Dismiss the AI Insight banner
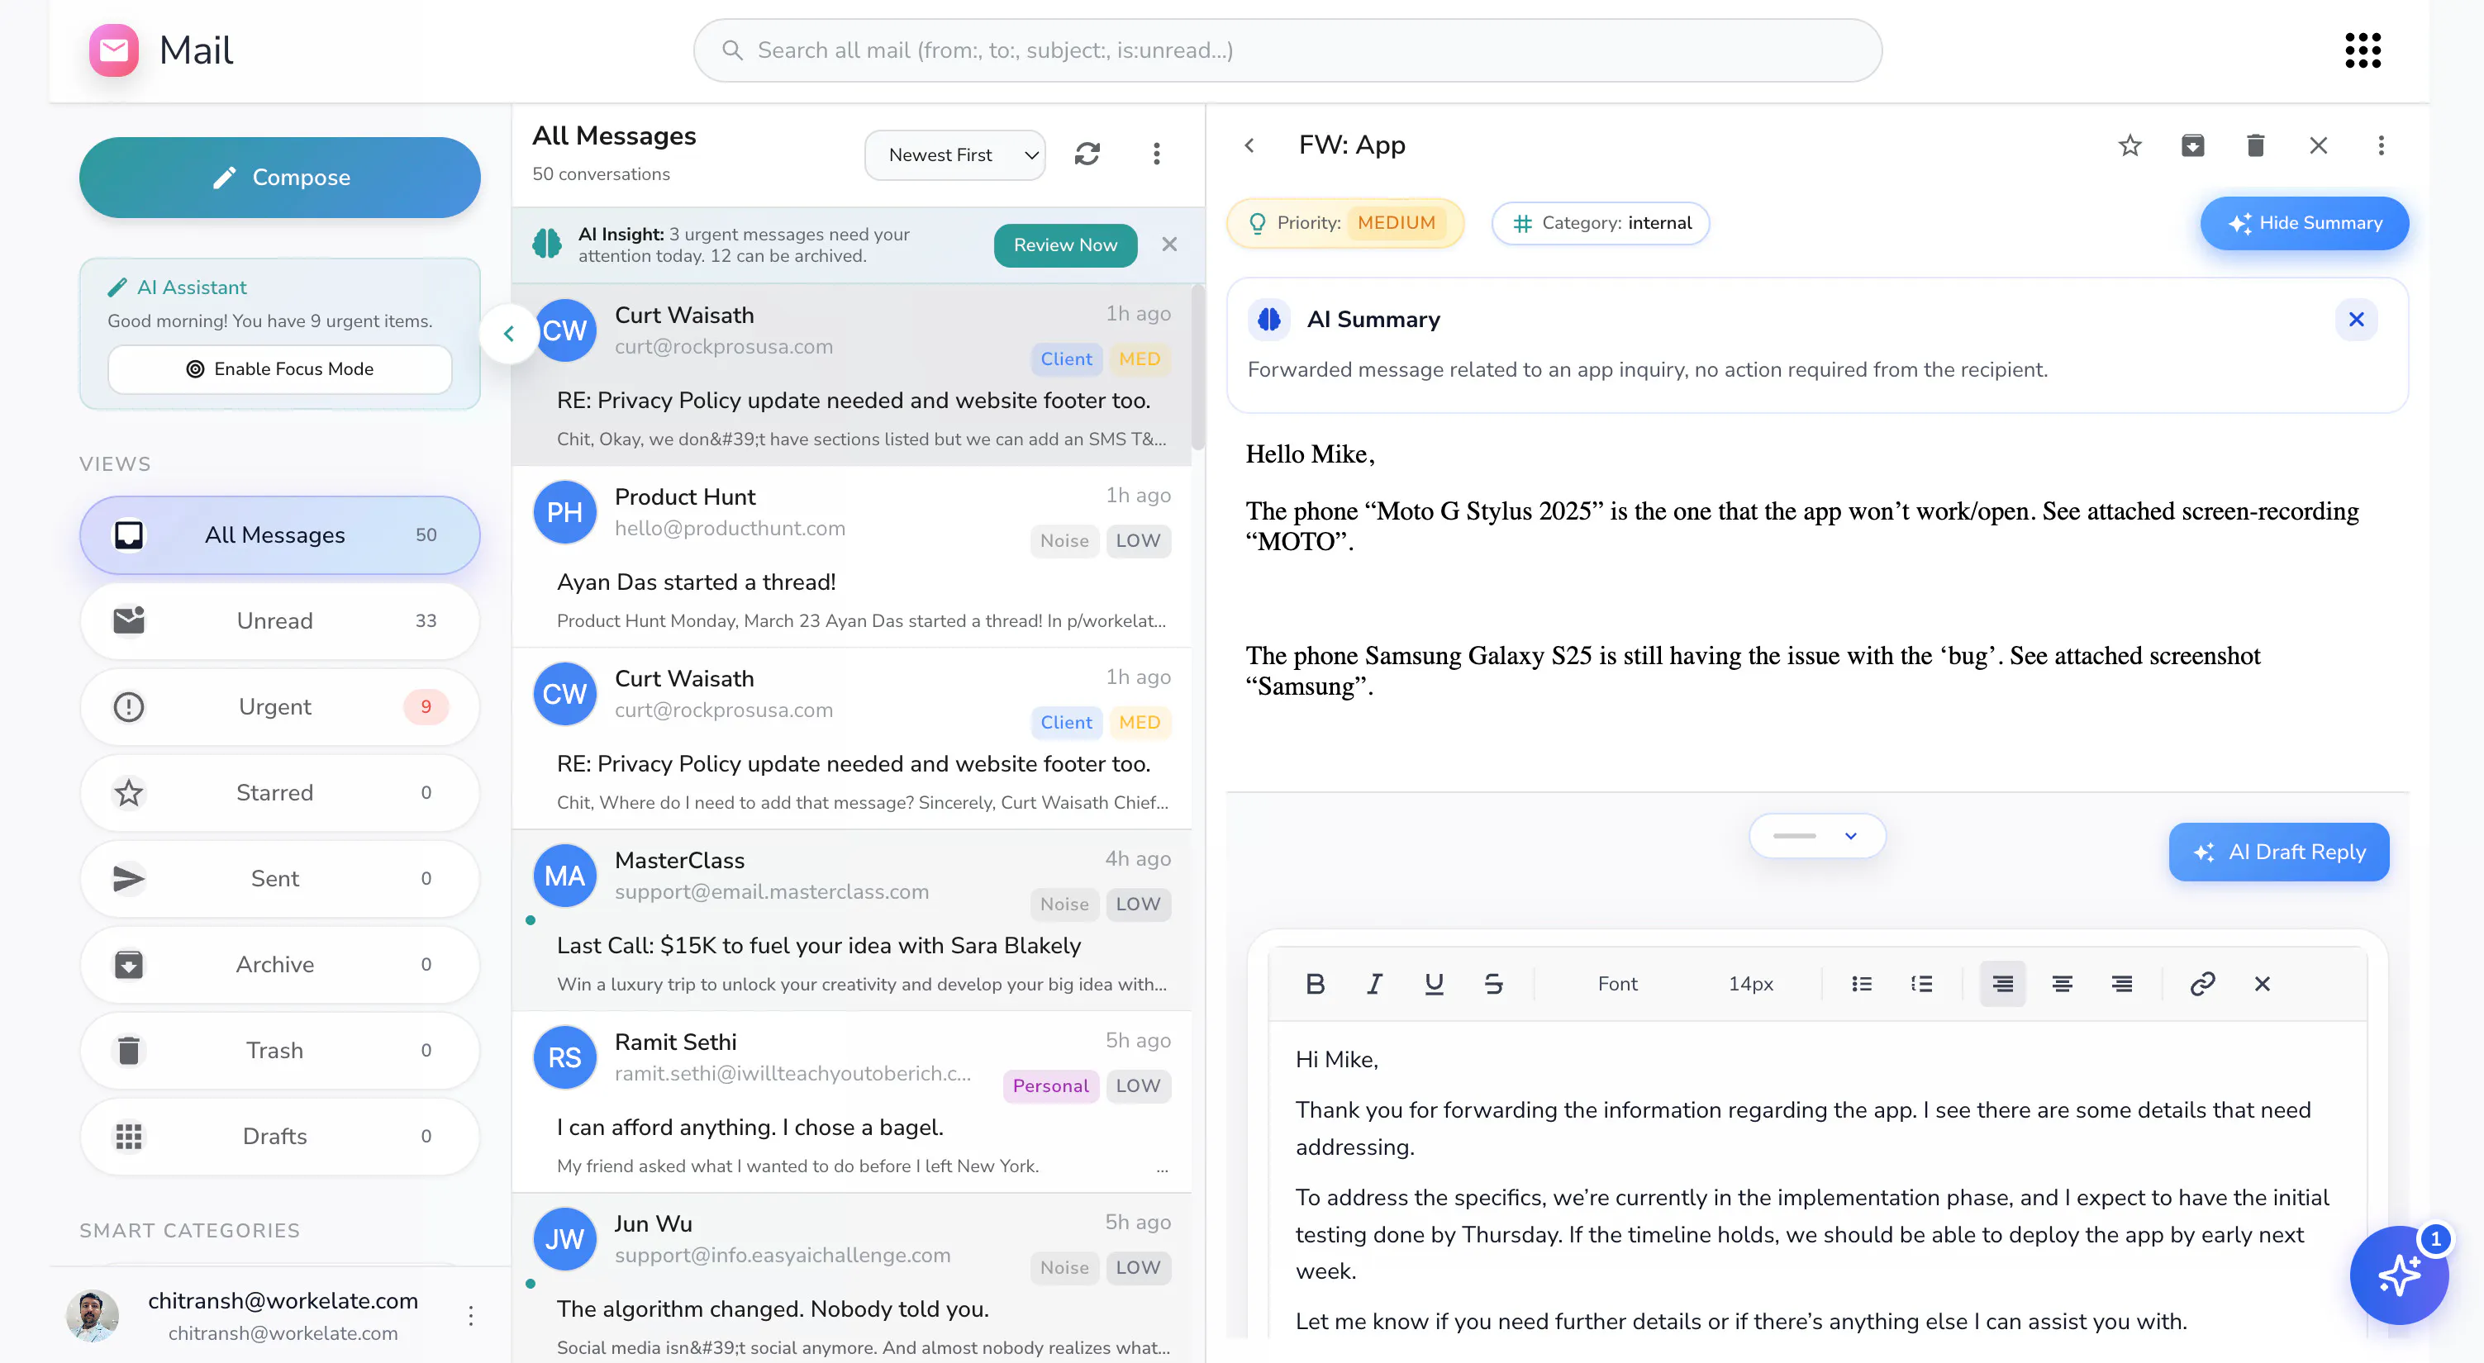Viewport: 2484px width, 1363px height. pyautogui.click(x=1168, y=245)
